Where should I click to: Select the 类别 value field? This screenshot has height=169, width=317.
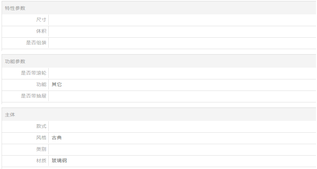(x=183, y=149)
